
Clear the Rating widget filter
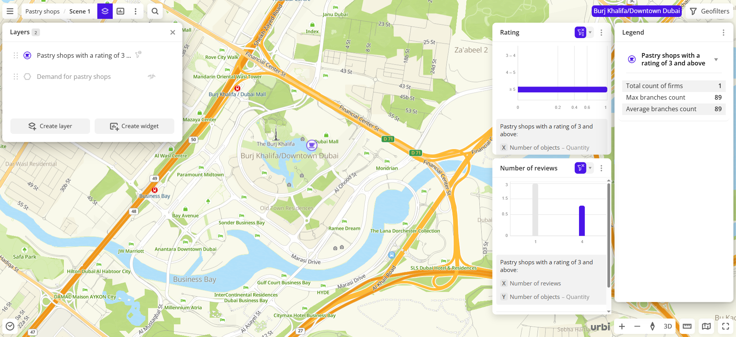coord(580,32)
